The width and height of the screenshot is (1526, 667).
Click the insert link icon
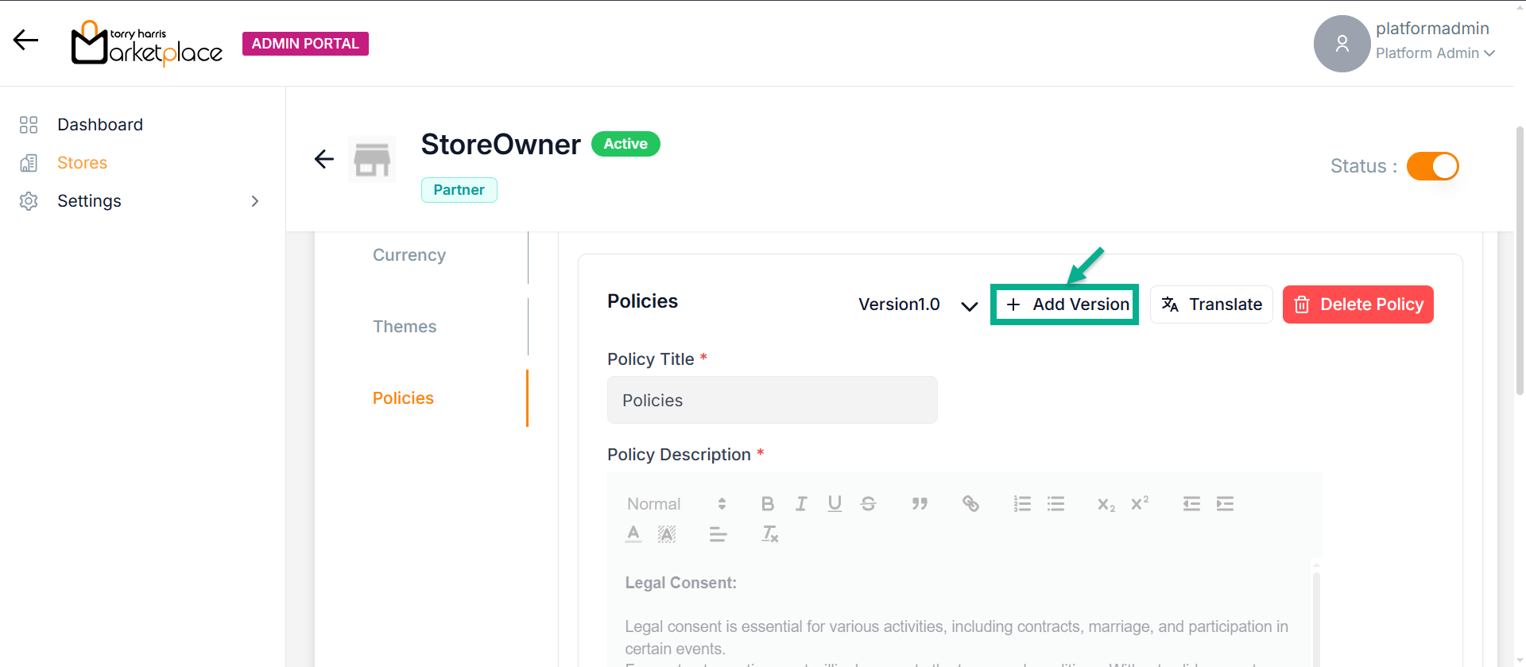(970, 504)
